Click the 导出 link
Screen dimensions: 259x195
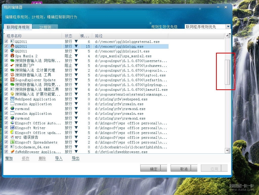[x=76, y=158]
